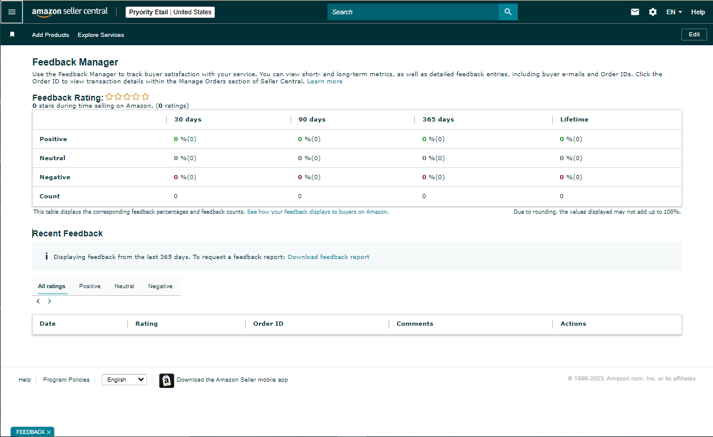Click the Feedback Manager heading

75,63
